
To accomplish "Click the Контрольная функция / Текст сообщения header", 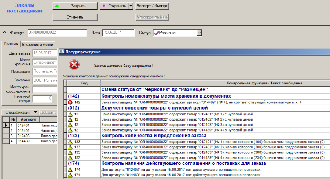I will point(215,83).
